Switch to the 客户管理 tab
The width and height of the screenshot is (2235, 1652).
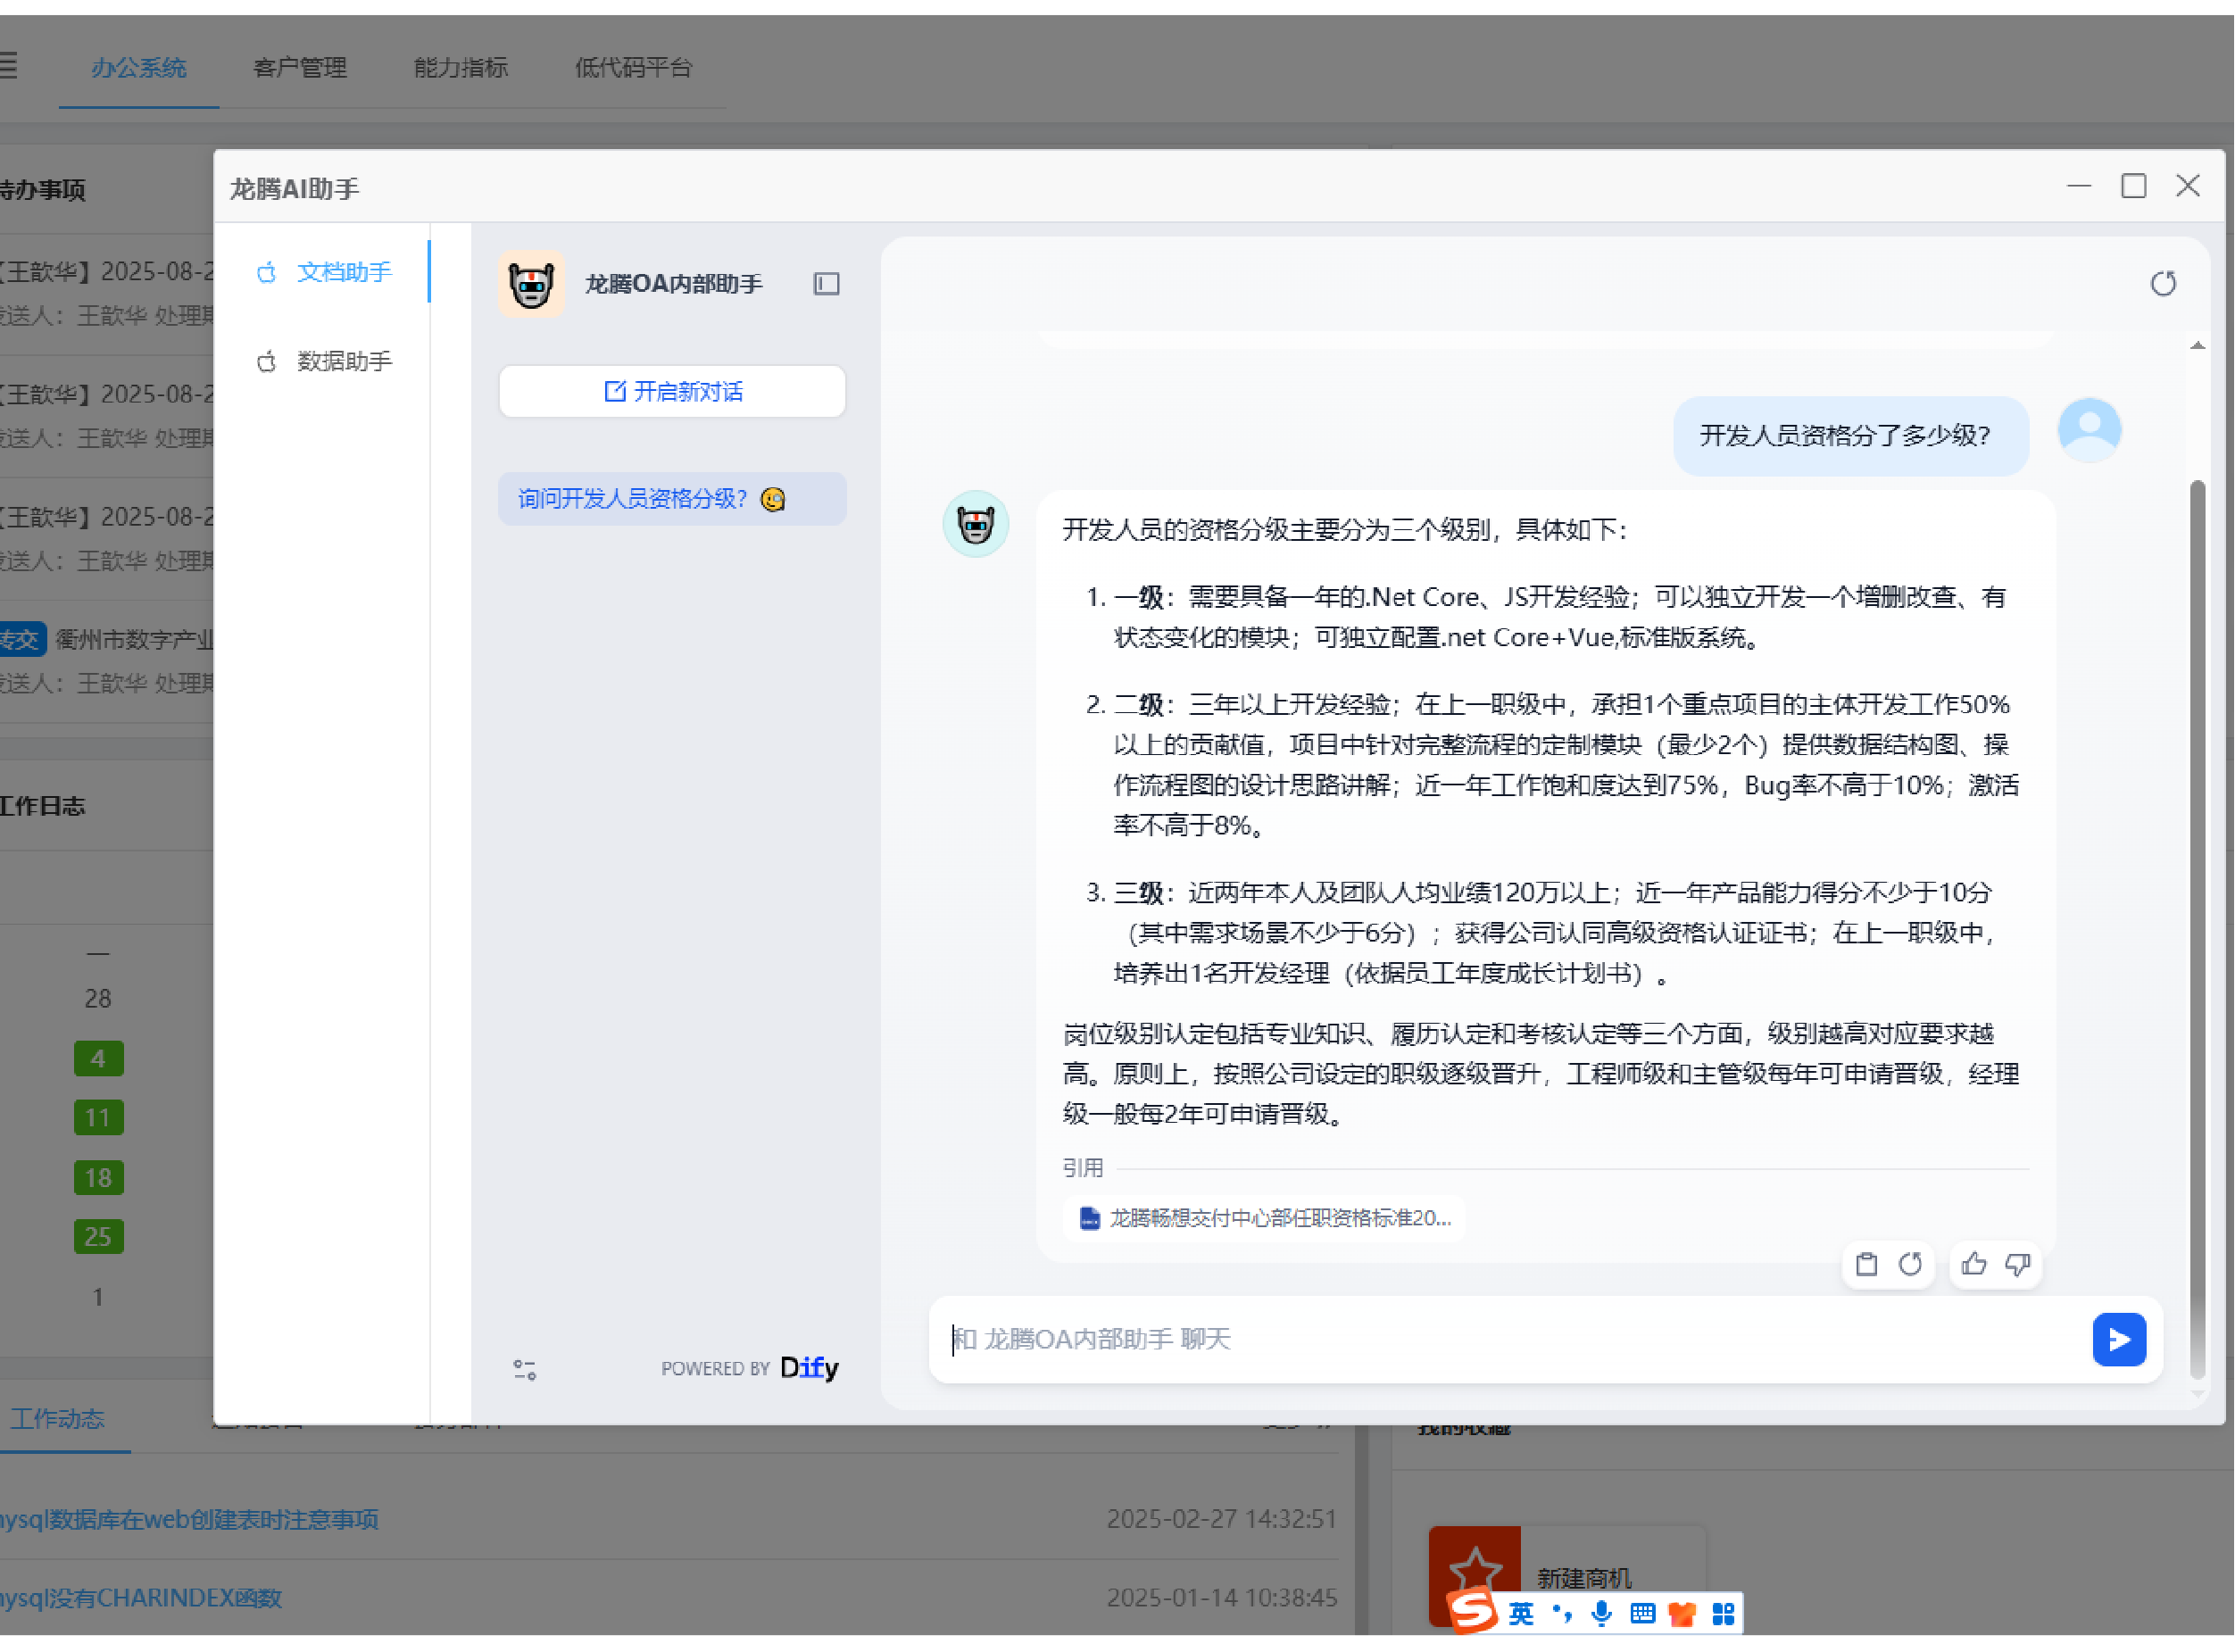[299, 68]
